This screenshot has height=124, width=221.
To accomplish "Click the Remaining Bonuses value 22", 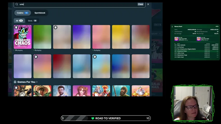I will click(218, 32).
